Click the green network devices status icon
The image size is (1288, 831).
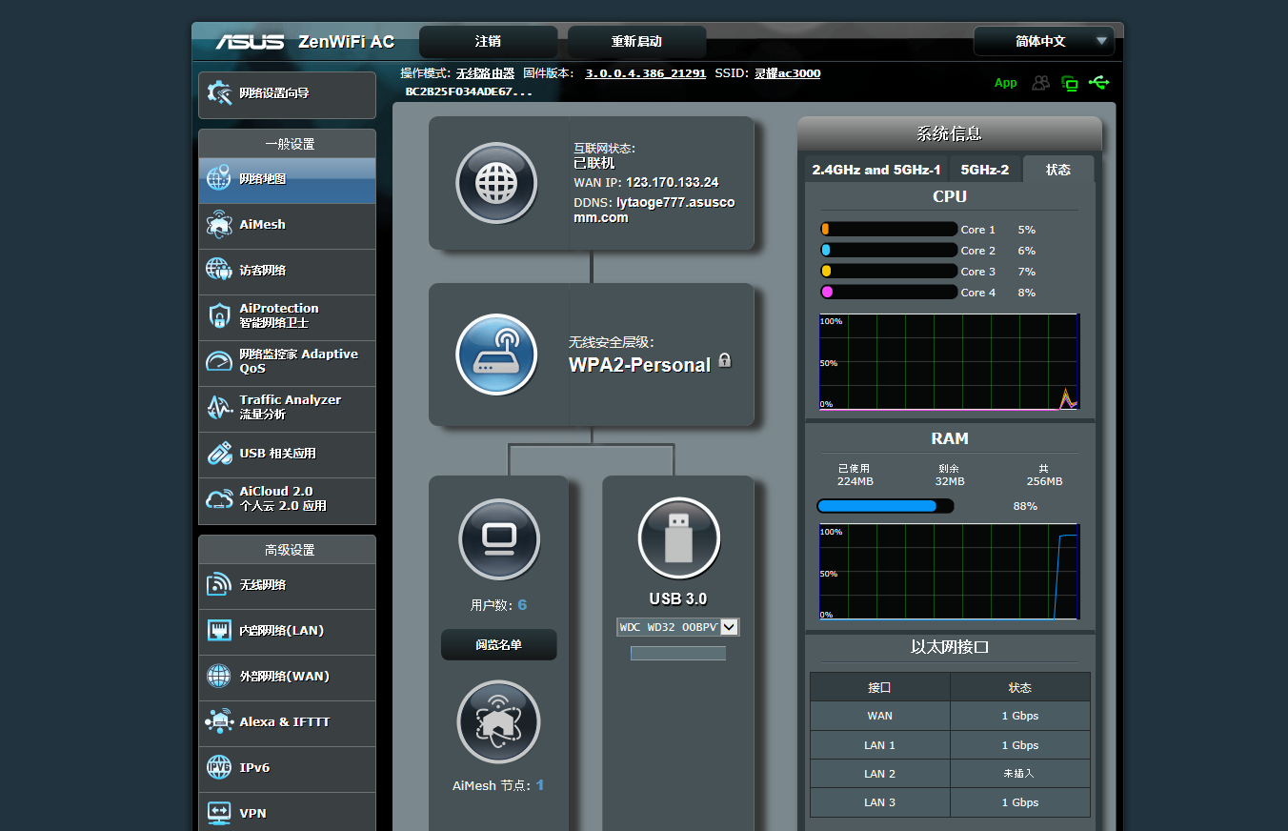click(1070, 83)
